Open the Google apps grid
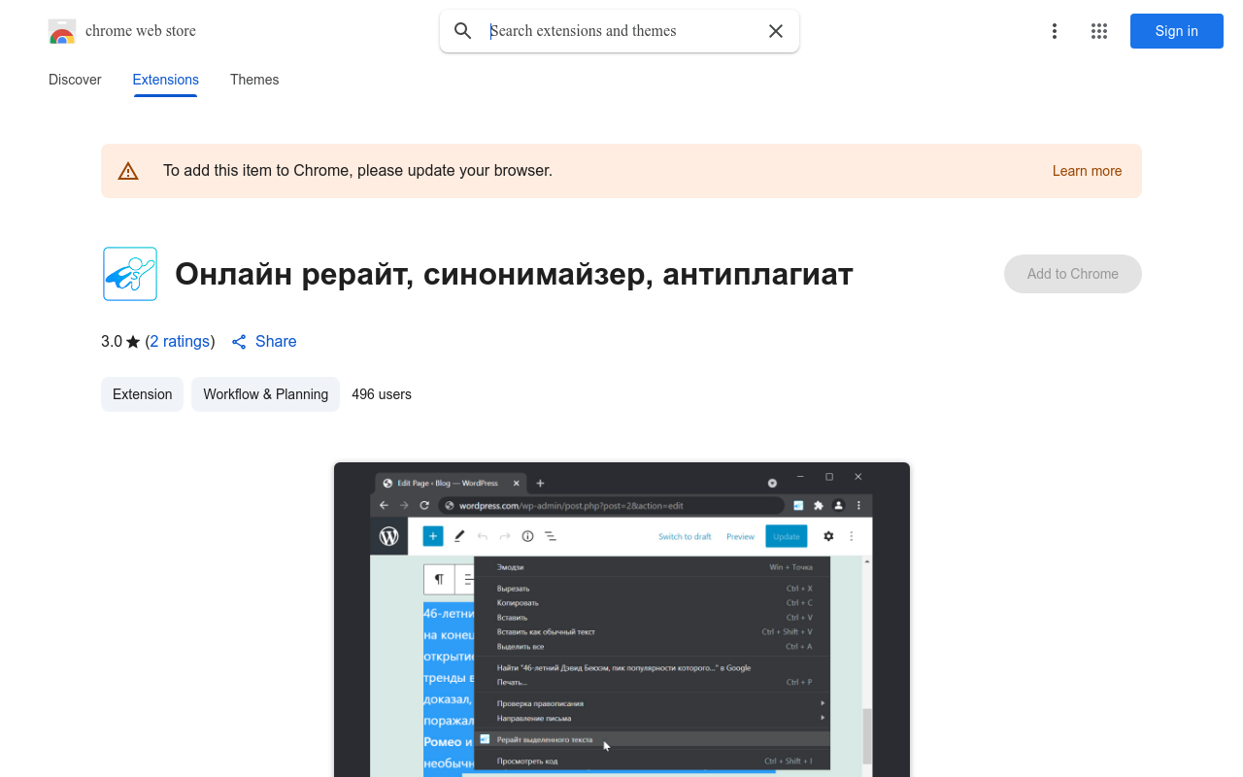Viewport: 1243px width, 777px height. click(1099, 31)
